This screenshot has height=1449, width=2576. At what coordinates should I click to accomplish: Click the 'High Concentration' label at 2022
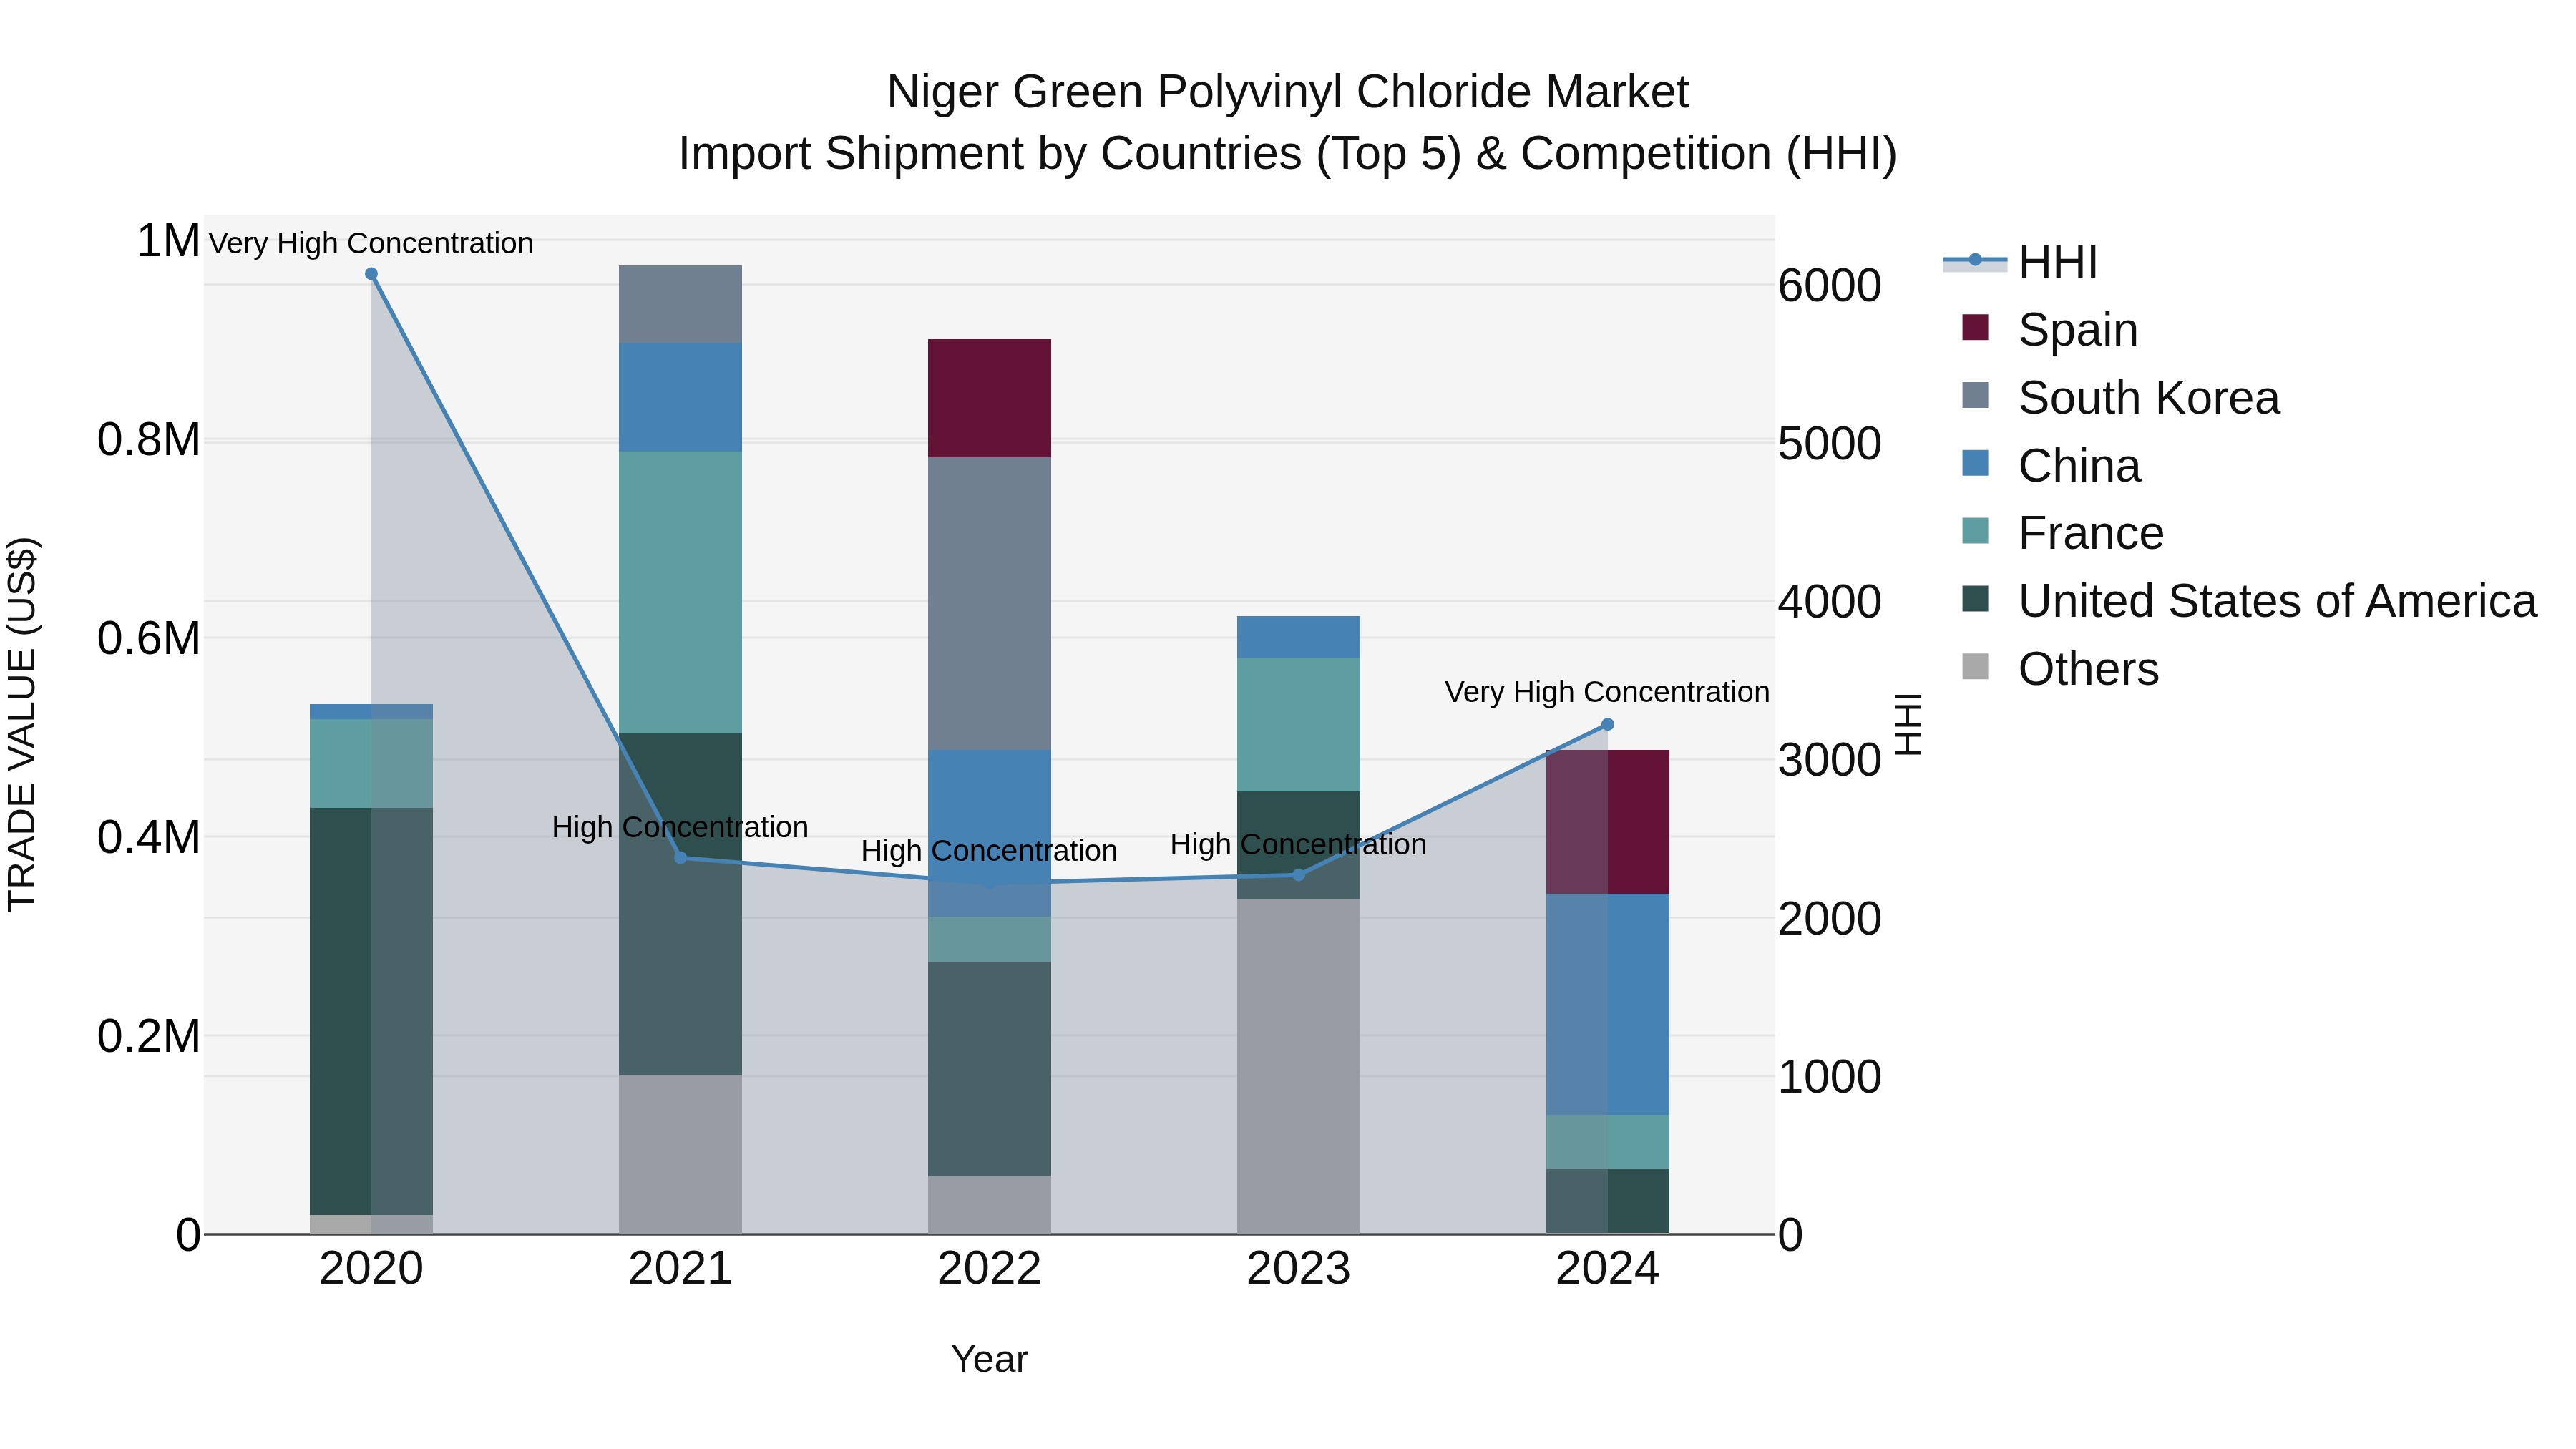click(x=989, y=851)
